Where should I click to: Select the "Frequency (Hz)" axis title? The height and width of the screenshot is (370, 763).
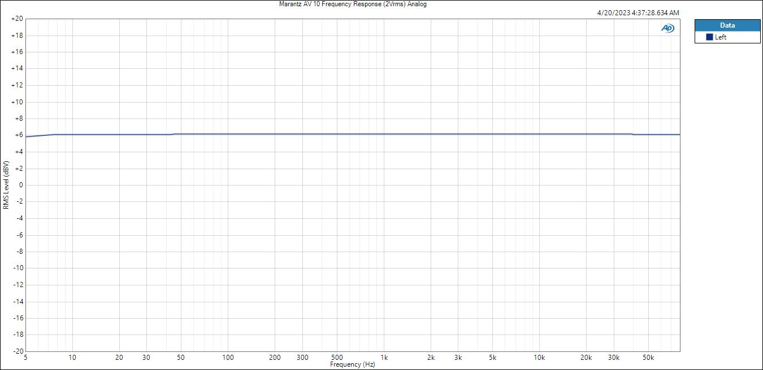pos(353,364)
